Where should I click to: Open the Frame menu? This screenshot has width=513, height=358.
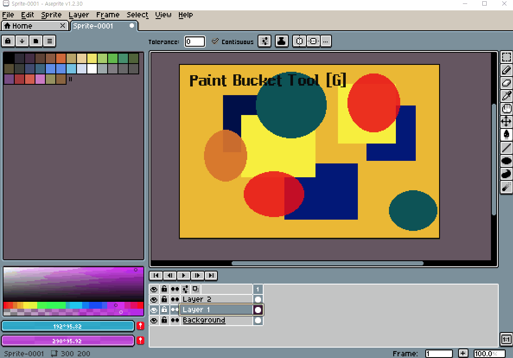point(108,15)
